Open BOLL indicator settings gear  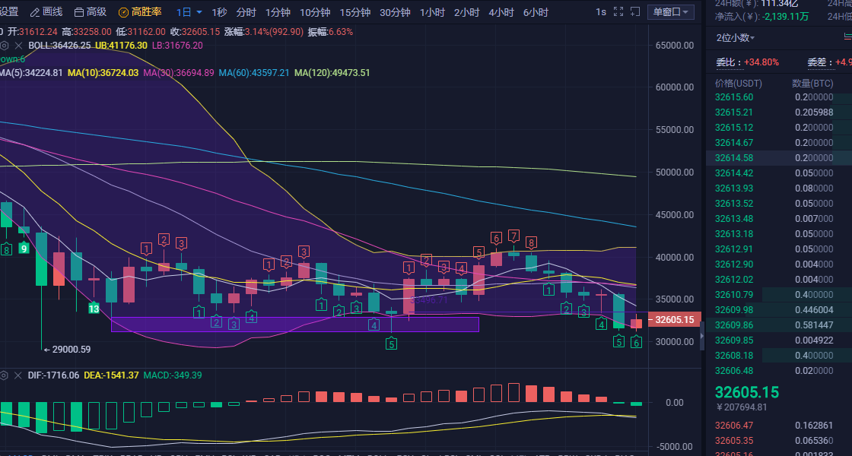click(4, 46)
